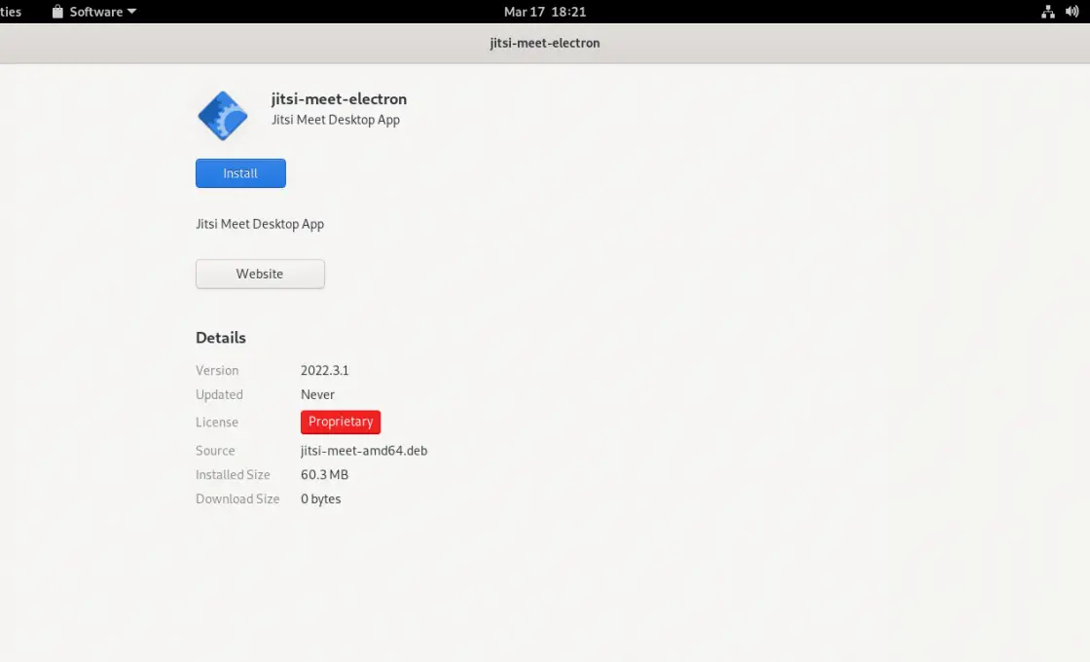Click the Updated label

pyautogui.click(x=219, y=394)
